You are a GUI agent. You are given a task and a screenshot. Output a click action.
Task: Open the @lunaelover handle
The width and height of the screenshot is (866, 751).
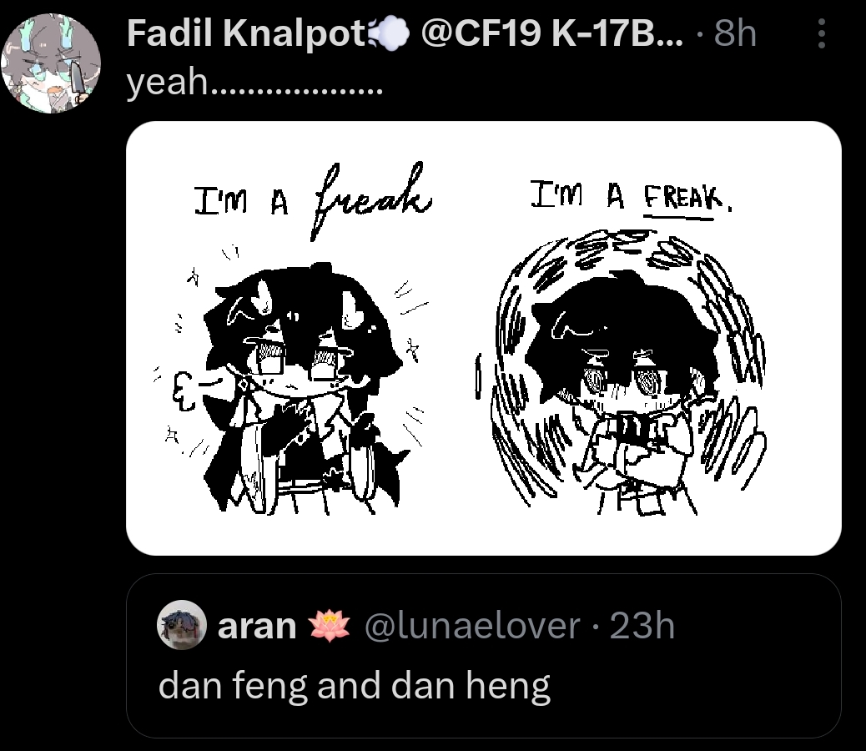click(x=472, y=626)
